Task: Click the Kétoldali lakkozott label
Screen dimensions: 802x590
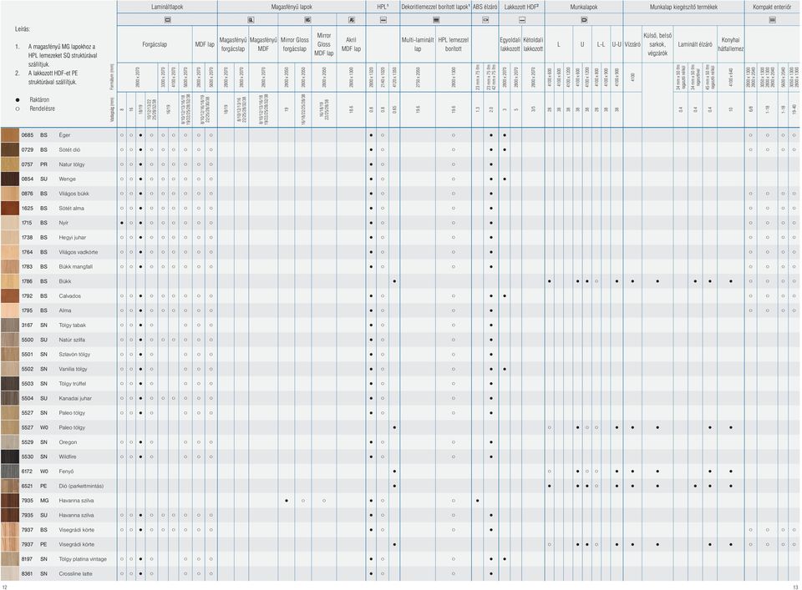Action: coord(533,44)
